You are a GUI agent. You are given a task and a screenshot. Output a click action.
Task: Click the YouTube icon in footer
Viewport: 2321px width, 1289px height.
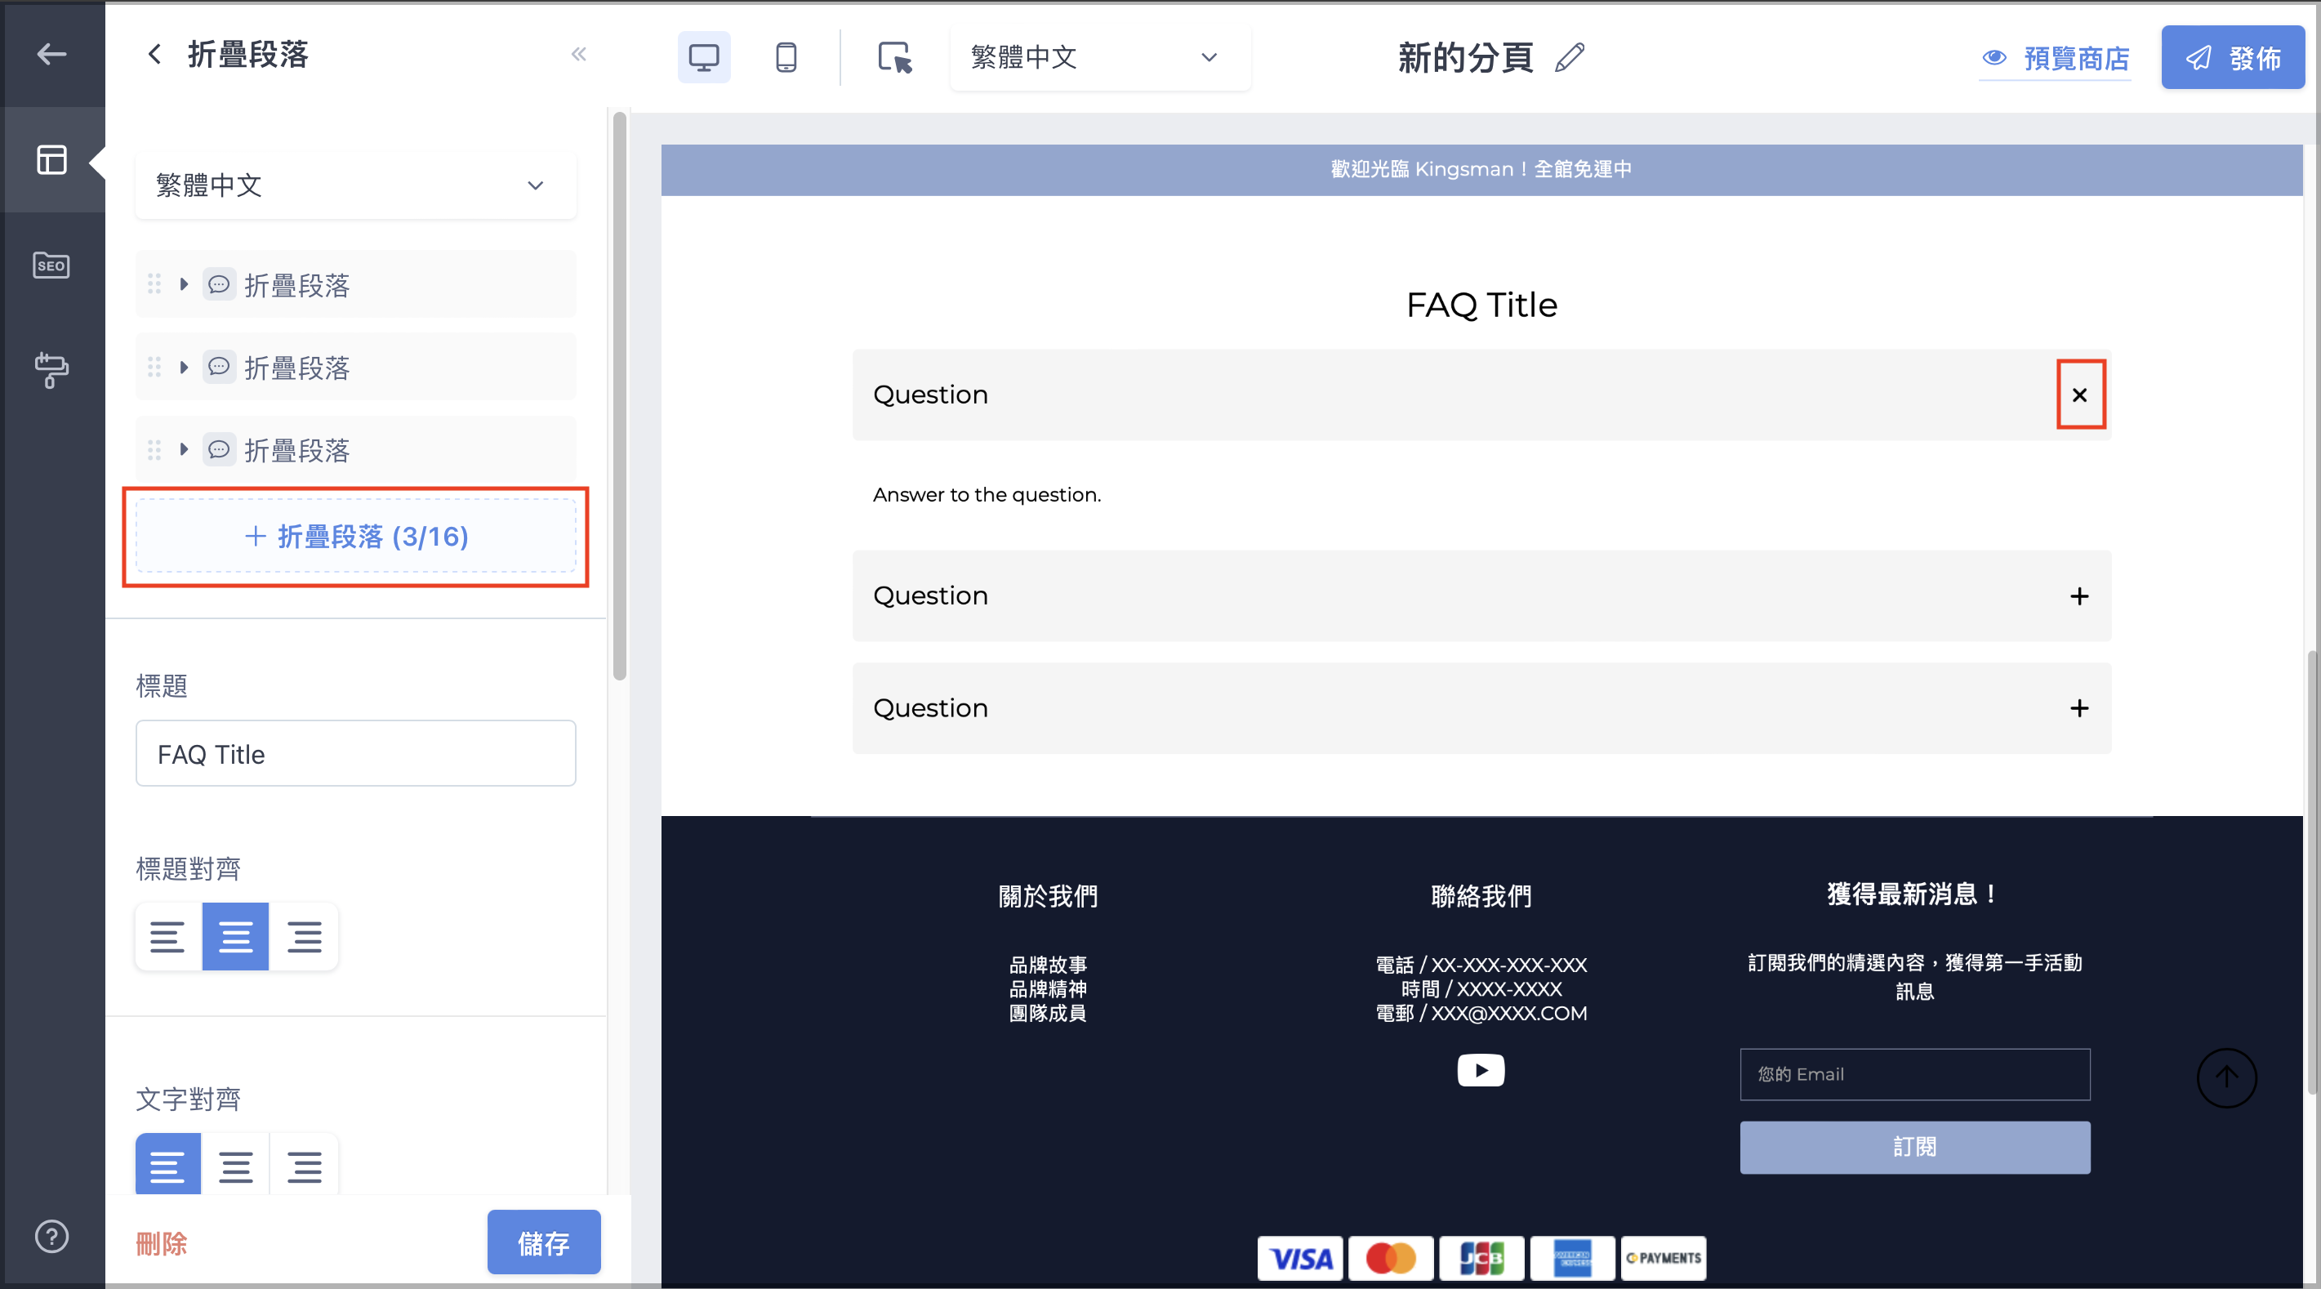[1481, 1070]
